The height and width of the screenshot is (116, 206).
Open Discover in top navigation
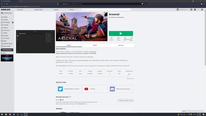tap(20, 10)
